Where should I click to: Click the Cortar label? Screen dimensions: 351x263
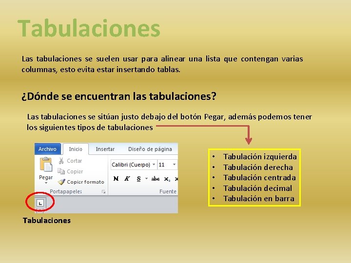pyautogui.click(x=74, y=161)
